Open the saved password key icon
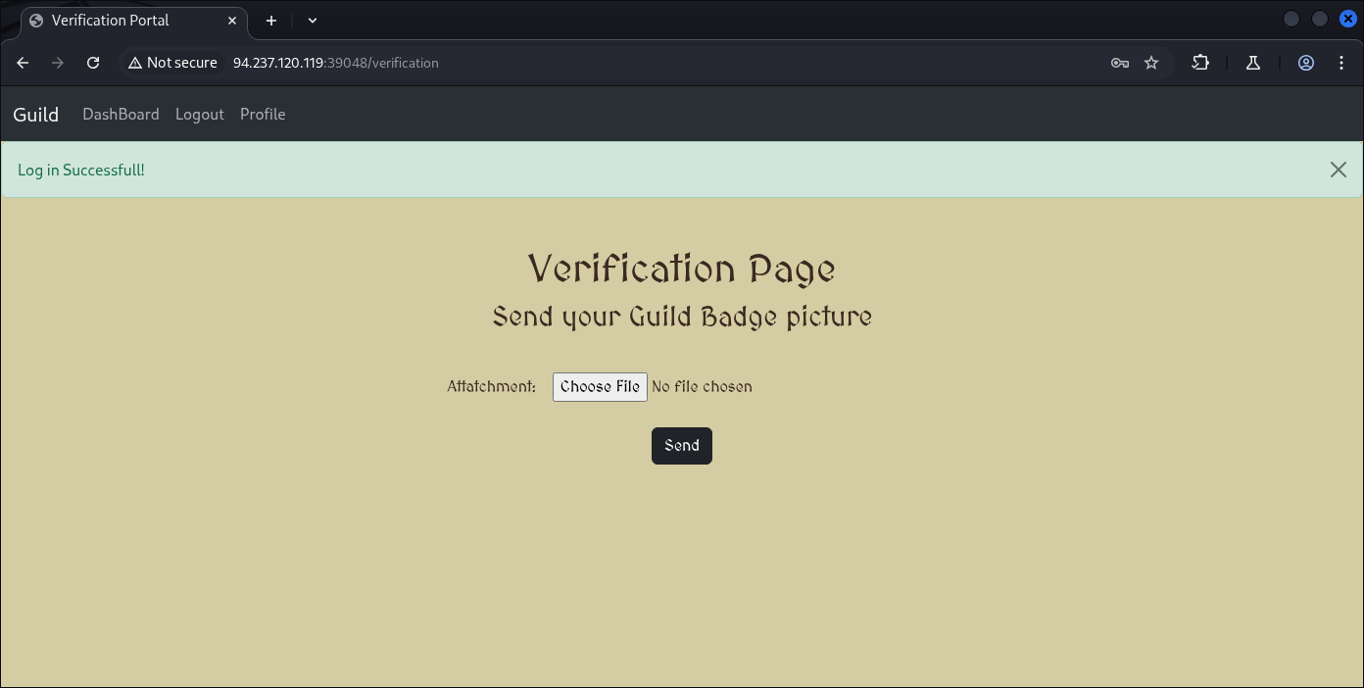 [1119, 63]
